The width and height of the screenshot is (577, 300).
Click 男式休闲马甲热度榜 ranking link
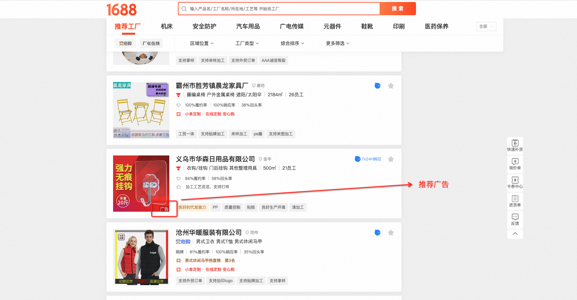pos(203,261)
